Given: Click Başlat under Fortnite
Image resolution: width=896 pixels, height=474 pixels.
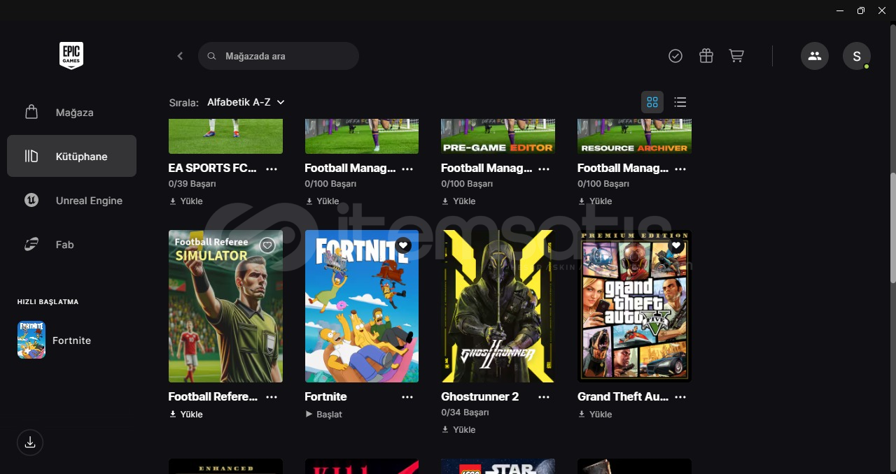Looking at the screenshot, I should click(x=323, y=414).
